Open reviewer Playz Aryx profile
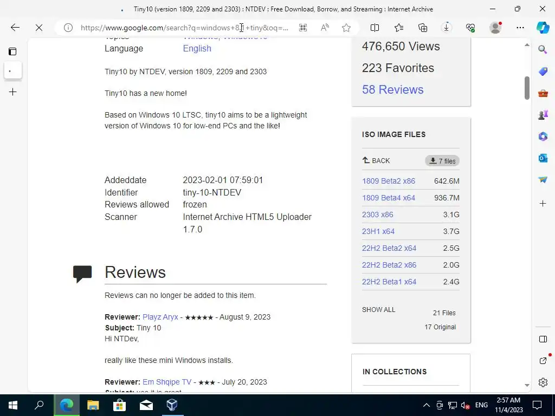The height and width of the screenshot is (416, 555). click(x=160, y=317)
